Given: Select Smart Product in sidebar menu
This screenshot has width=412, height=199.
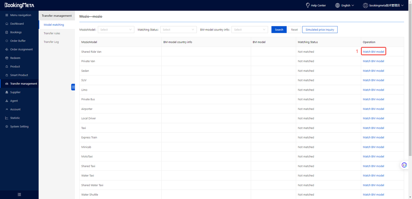Looking at the screenshot, I should 19,75.
